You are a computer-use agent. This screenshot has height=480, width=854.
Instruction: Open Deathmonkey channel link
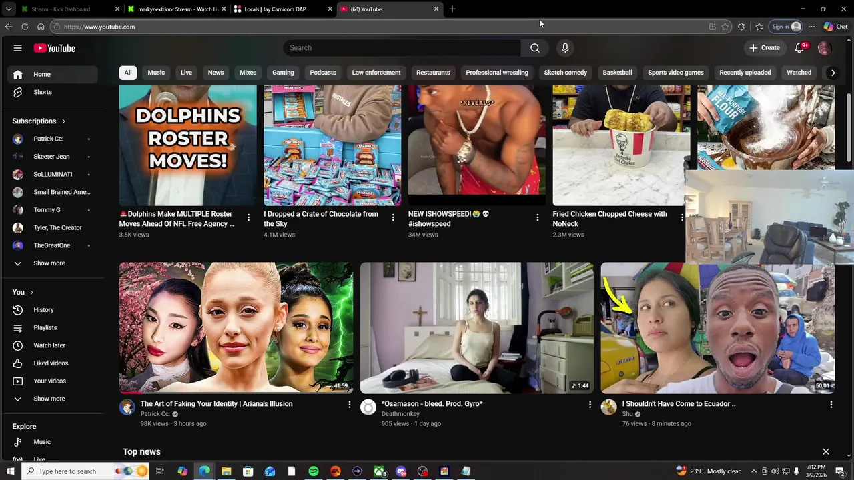(x=400, y=414)
